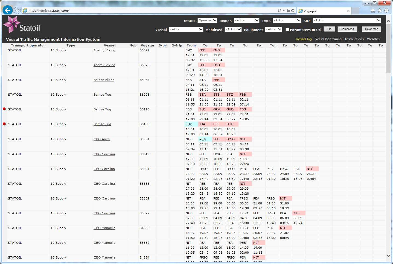
Task: Open the Vessel dropdown
Action: (x=186, y=30)
